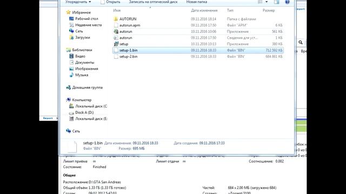Screen dimensions: 346x194
Task: Click the Новая папка button
Action: click(x=197, y=2)
